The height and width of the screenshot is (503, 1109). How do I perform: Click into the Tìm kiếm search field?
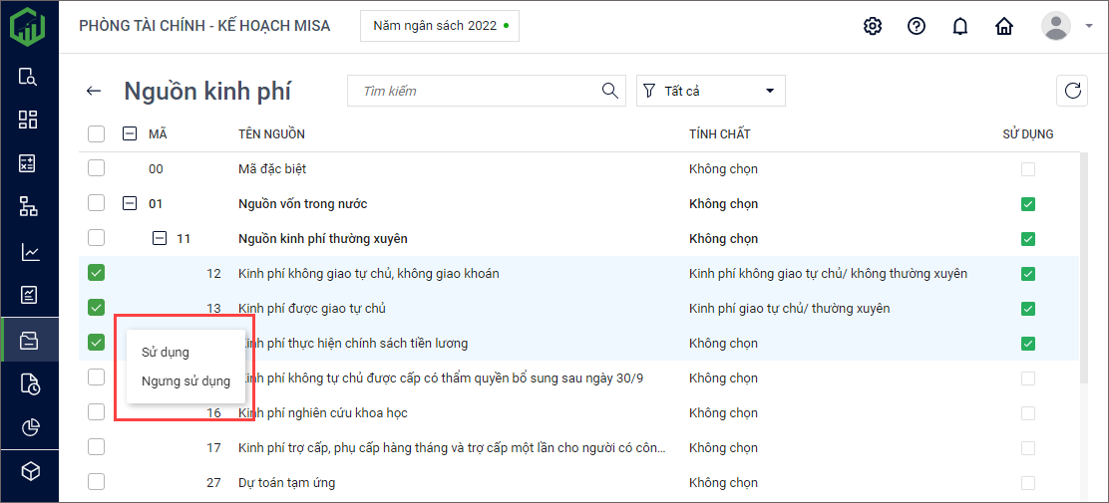474,91
